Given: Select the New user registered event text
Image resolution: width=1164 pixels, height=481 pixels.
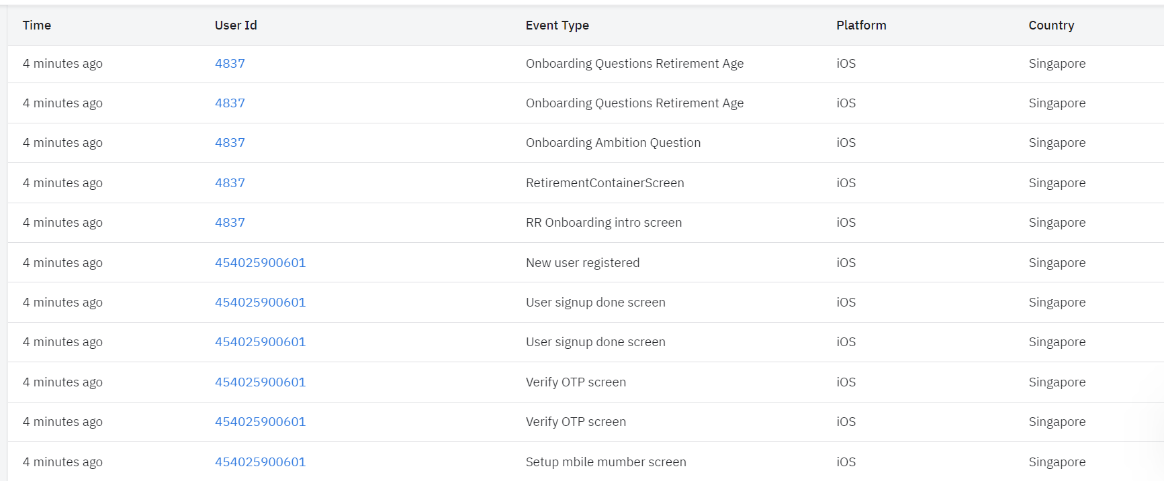Looking at the screenshot, I should 582,263.
